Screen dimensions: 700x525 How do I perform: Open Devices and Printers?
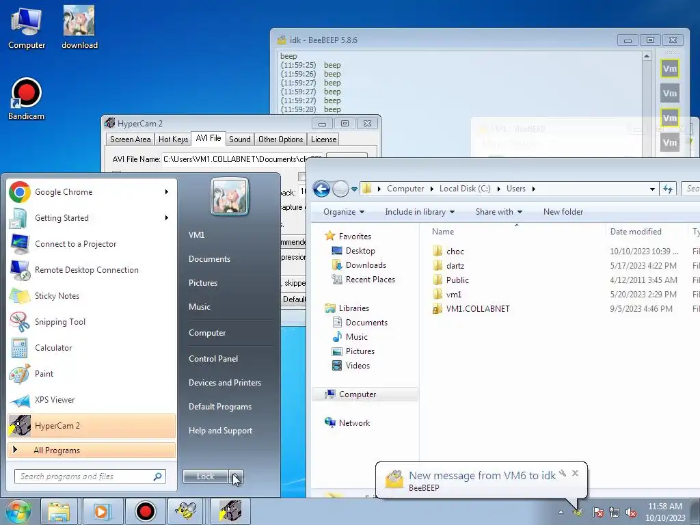(224, 383)
